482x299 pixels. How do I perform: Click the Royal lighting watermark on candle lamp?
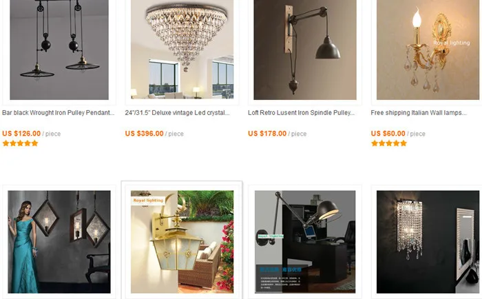point(452,43)
